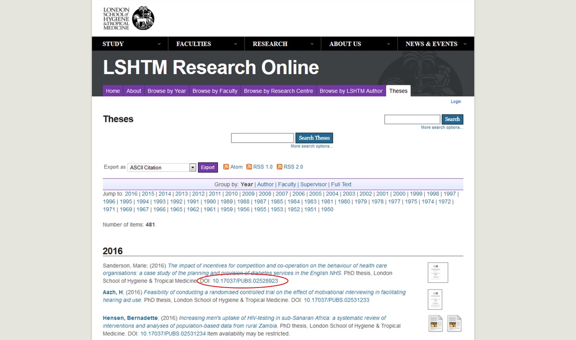Expand the Export as format dropdown
Image resolution: width=576 pixels, height=340 pixels.
[x=193, y=168]
